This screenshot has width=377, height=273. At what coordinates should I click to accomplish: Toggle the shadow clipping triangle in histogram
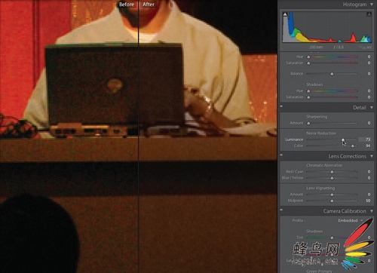[x=285, y=14]
